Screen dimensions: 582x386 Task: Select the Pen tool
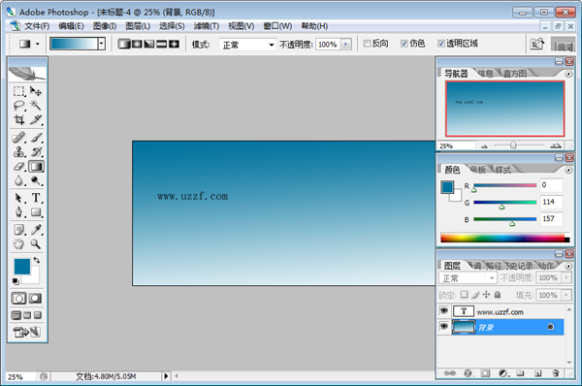point(19,212)
